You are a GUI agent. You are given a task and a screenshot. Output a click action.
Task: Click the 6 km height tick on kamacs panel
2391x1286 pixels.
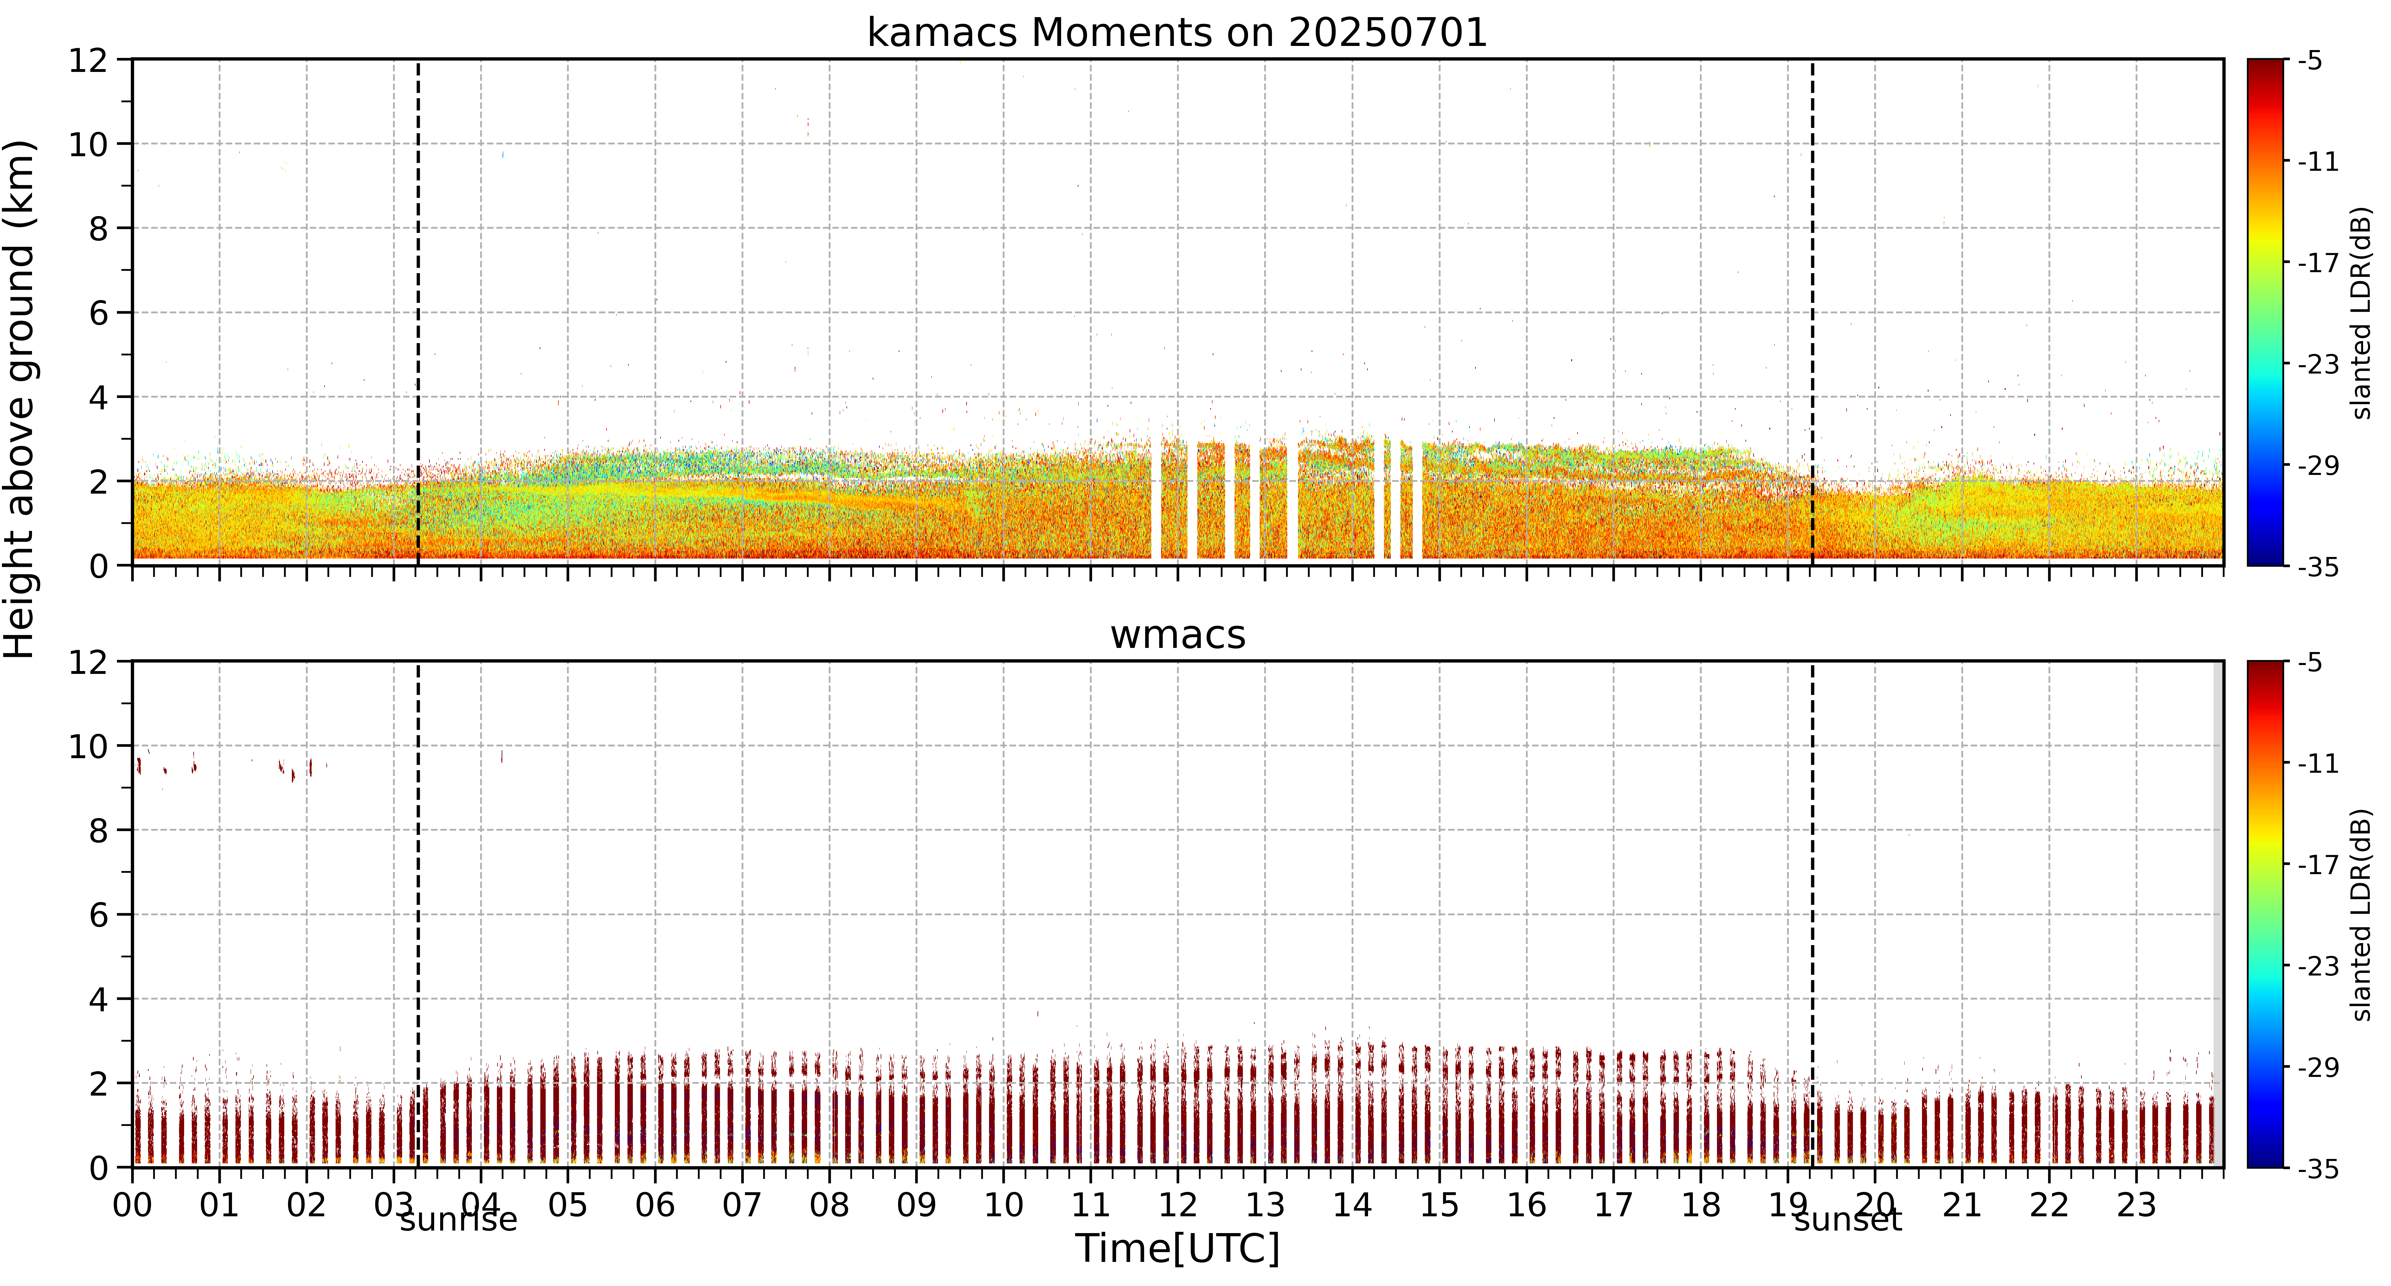coord(98,314)
